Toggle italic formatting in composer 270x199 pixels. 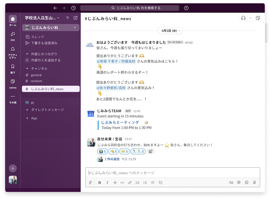[x=107, y=183]
